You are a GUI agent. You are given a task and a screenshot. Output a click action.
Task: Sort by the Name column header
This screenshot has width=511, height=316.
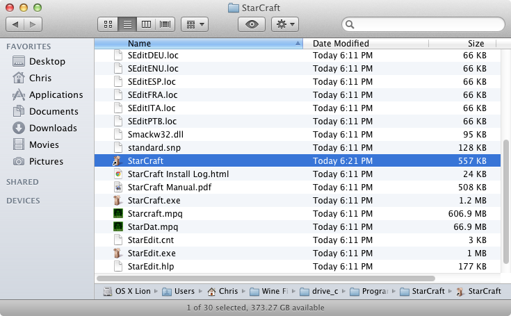pos(198,44)
